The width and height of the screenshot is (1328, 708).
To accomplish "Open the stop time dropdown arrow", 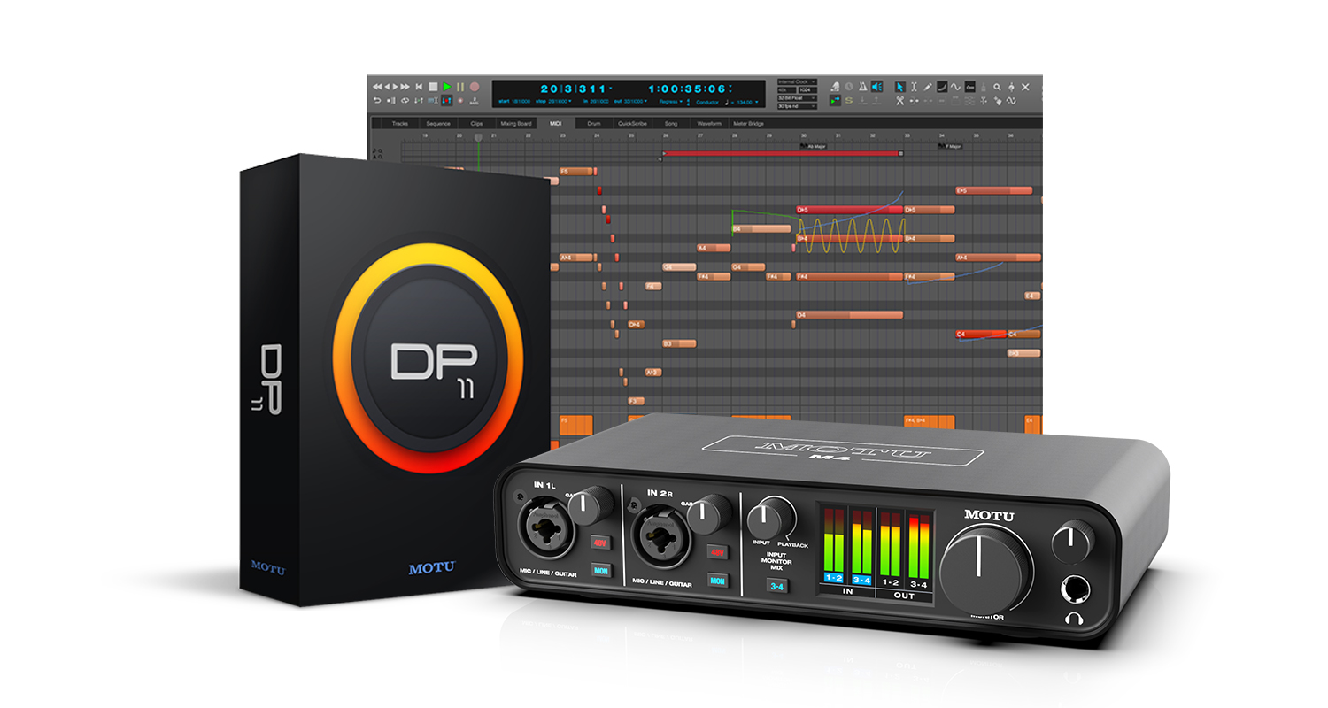I will (569, 101).
